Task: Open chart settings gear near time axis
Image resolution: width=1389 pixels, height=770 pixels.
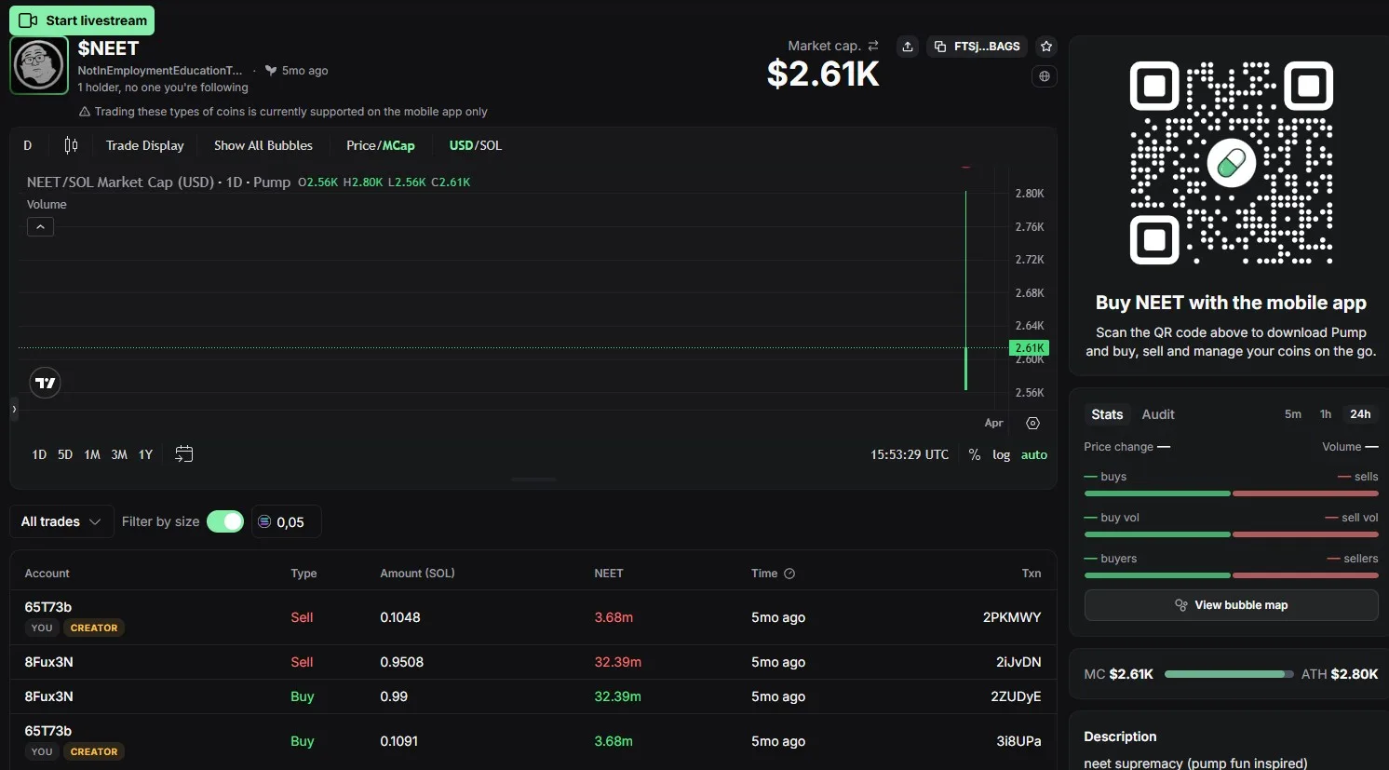Action: coord(1032,423)
